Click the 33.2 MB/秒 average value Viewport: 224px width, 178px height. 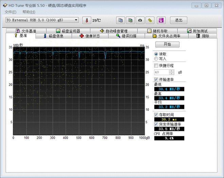point(169,107)
